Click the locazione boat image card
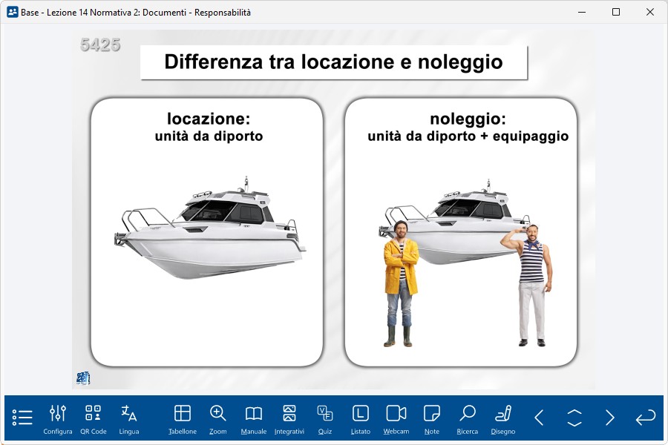This screenshot has width=668, height=445. click(207, 232)
